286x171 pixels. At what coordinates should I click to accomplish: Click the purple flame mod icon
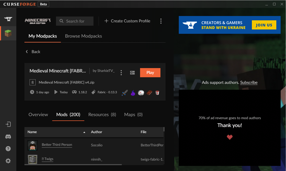(x=133, y=93)
